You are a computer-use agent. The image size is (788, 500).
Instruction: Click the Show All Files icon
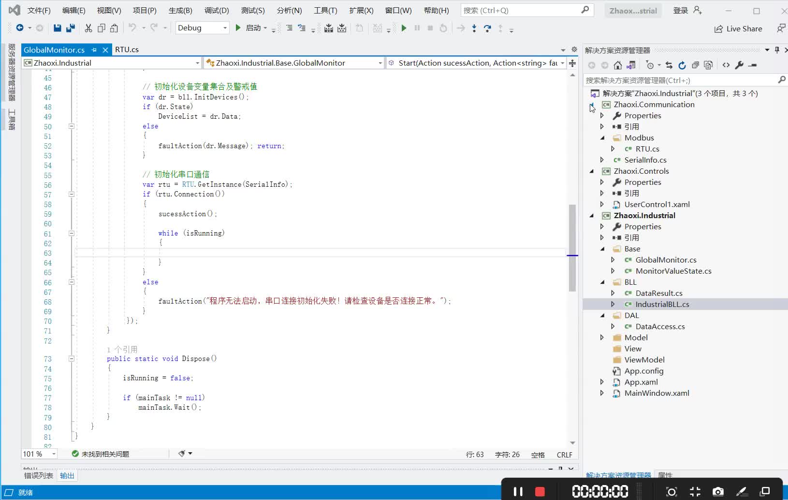tap(708, 65)
